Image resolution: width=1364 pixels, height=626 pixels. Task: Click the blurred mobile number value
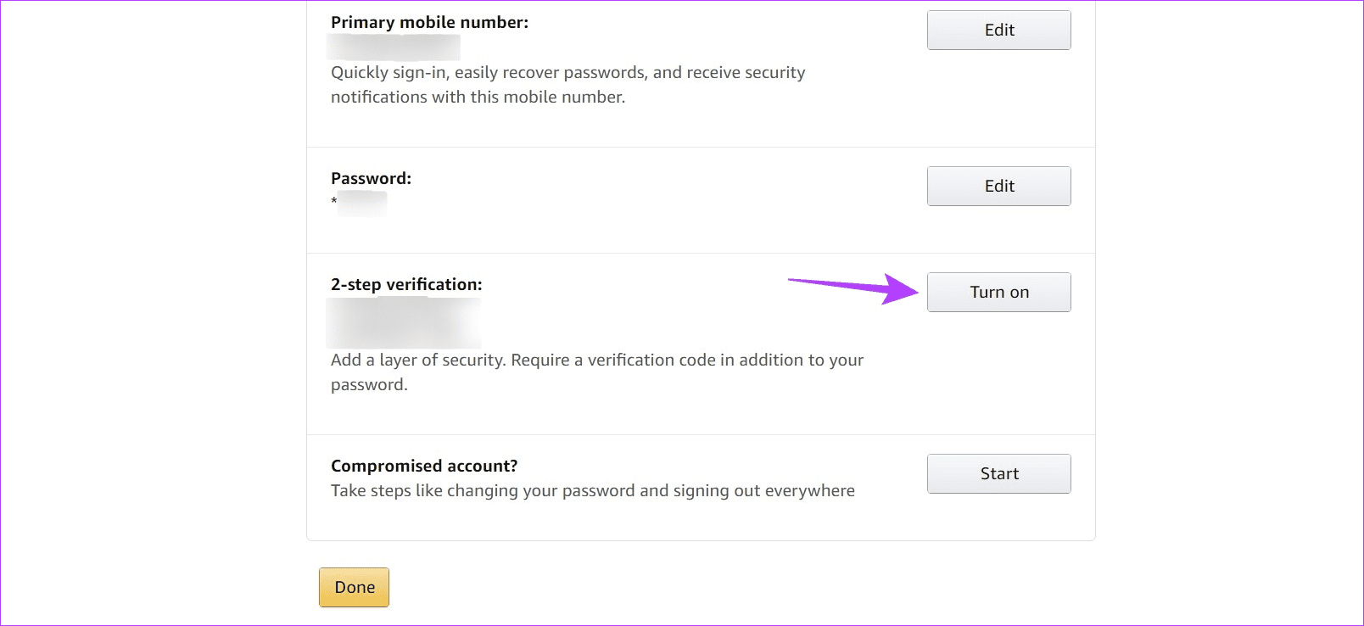tap(394, 47)
